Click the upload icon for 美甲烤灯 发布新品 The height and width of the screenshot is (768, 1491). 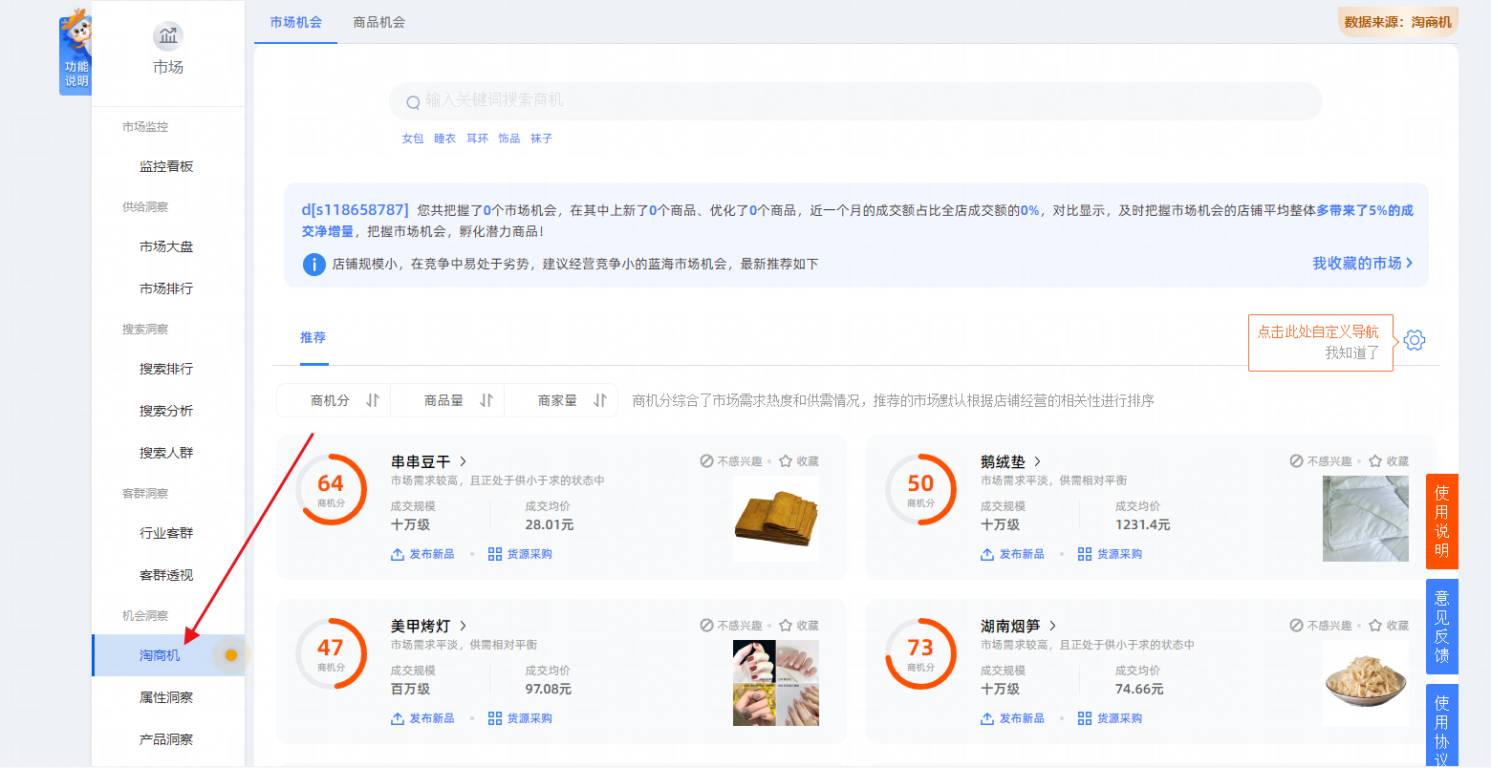click(x=398, y=718)
